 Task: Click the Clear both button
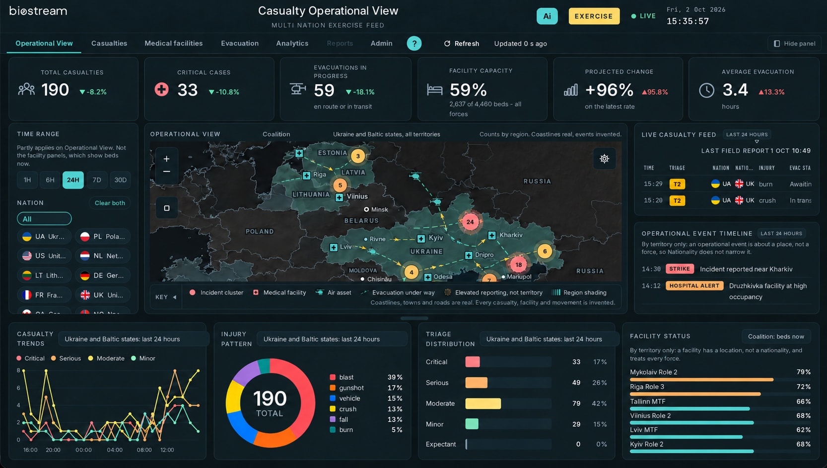click(x=110, y=203)
